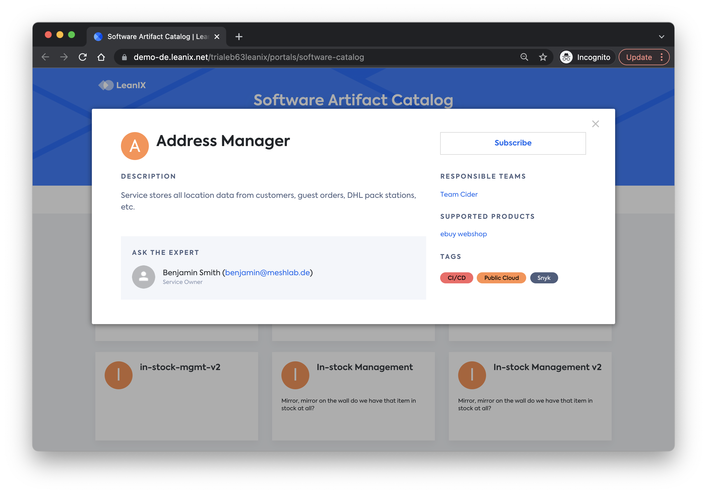Screen dimensions: 707x494
Task: Click the Snyk tag pill
Action: [544, 278]
